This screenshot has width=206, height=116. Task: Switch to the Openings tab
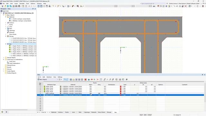pyautogui.click(x=87, y=112)
